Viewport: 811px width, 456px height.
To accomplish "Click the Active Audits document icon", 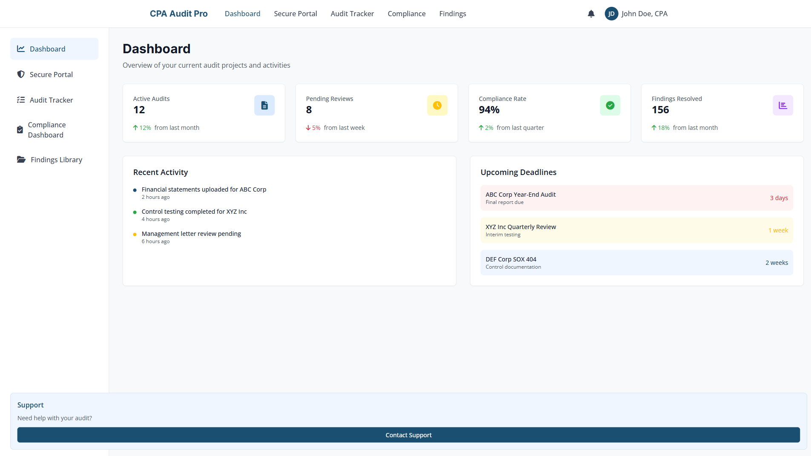I will (x=264, y=105).
